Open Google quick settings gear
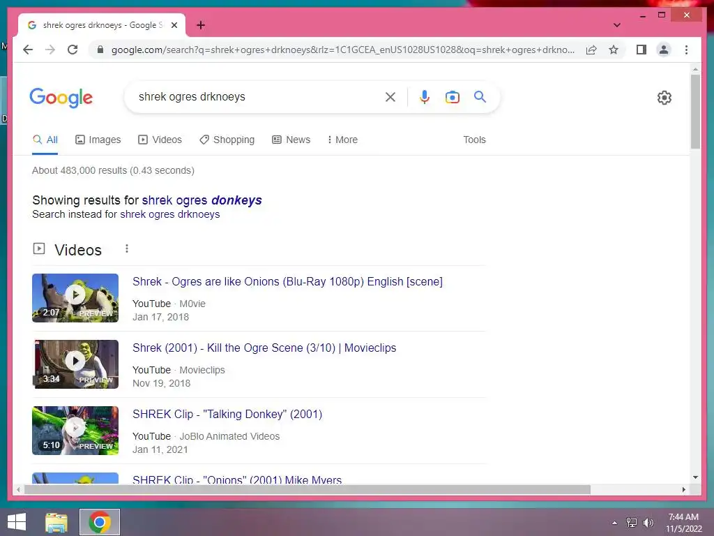The height and width of the screenshot is (536, 714). point(664,97)
